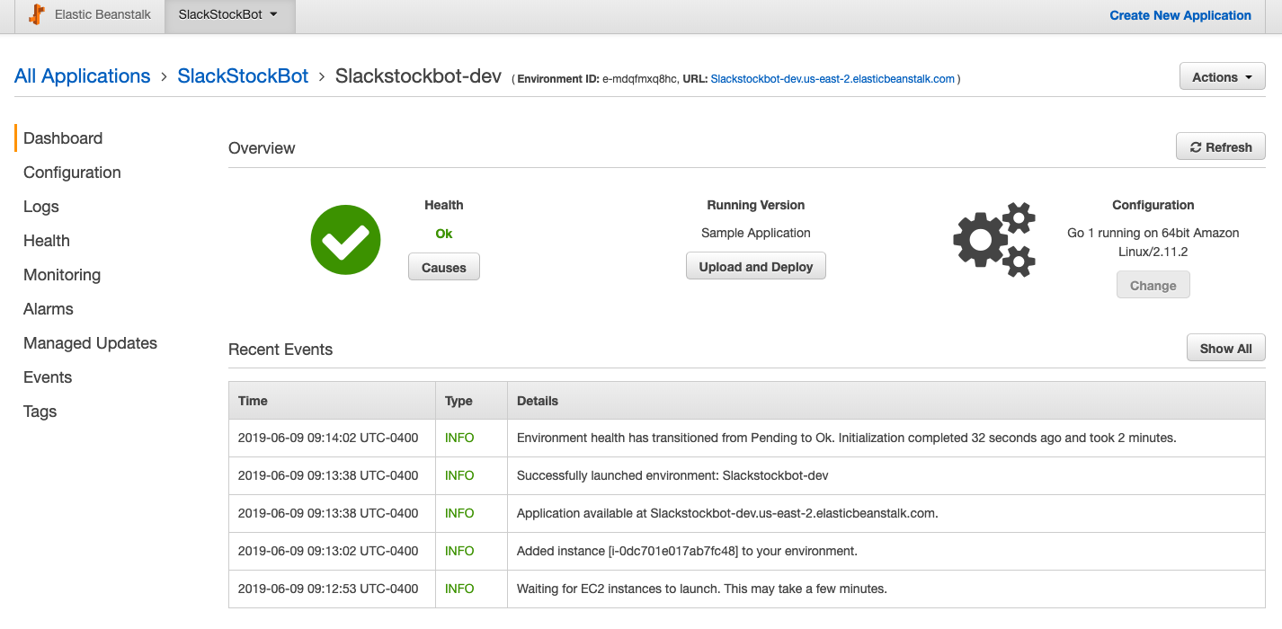Open the SlackStockBot application dropdown
This screenshot has width=1282, height=629.
228,15
